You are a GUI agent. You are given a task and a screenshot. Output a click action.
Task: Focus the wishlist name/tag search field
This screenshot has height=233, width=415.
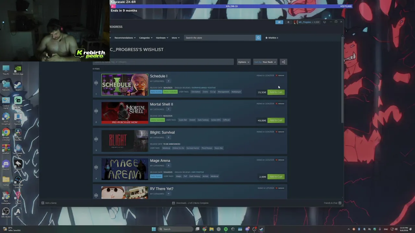click(x=163, y=62)
